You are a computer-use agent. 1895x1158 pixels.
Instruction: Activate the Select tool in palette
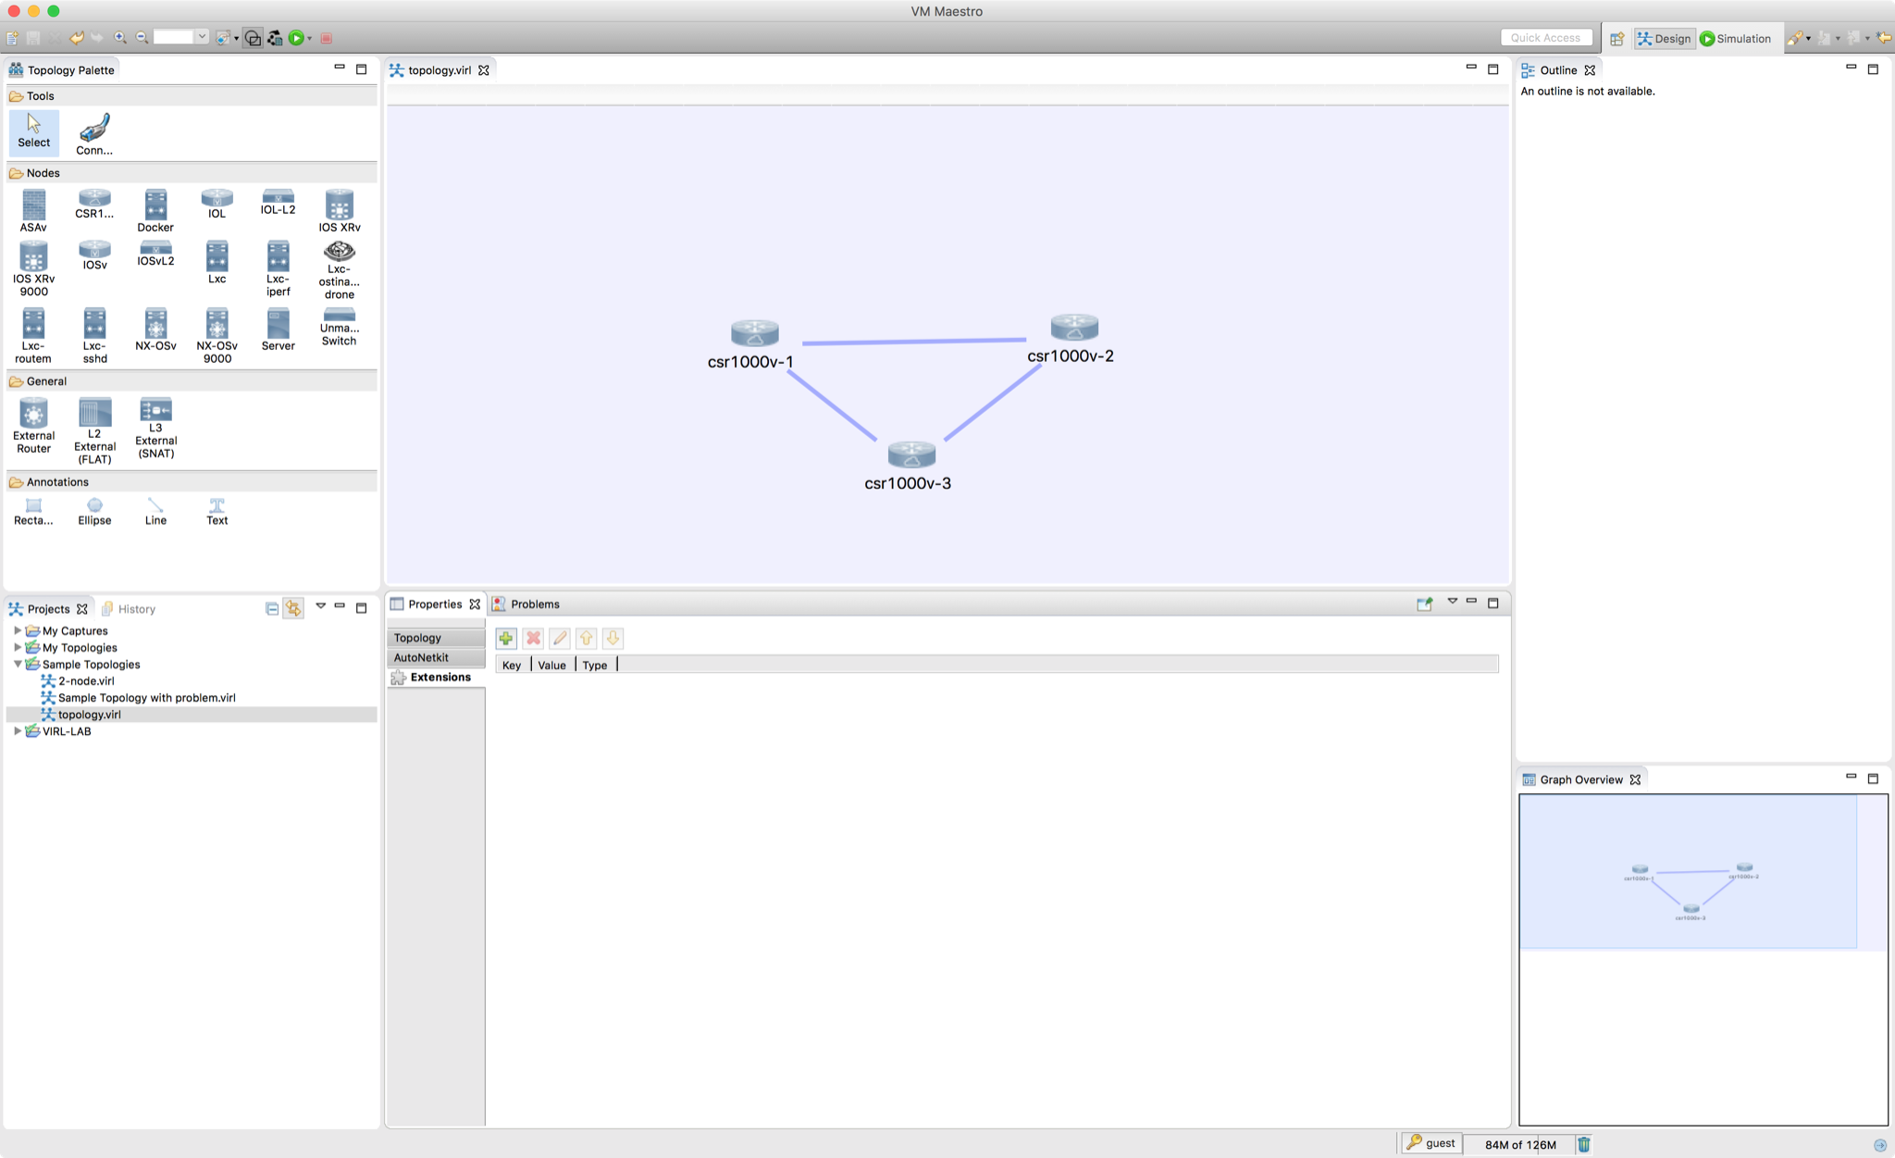pos(33,131)
